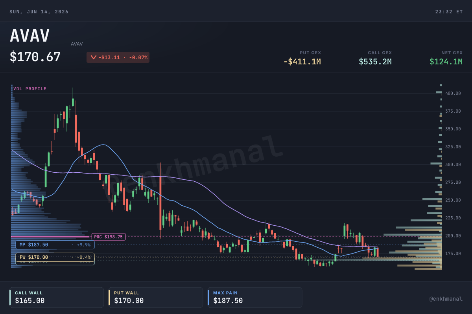Click the 200.00 price axis label
This screenshot has width=472, height=314.
(453, 236)
